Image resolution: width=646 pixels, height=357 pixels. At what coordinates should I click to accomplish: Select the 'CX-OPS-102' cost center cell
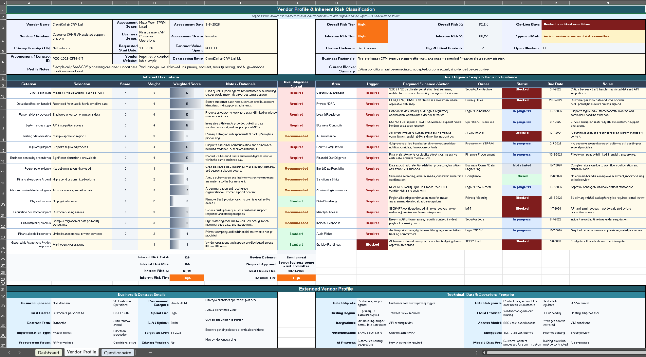pos(125,313)
